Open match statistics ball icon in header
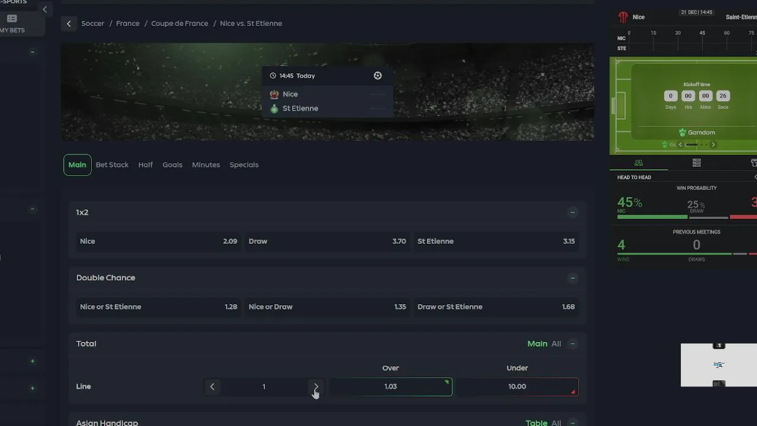The image size is (757, 426). [x=377, y=76]
